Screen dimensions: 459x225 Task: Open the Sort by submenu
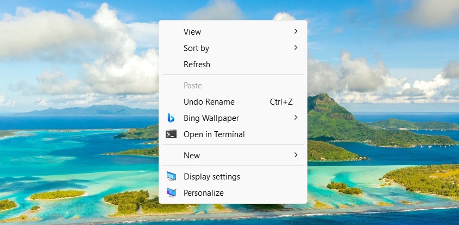[x=232, y=48]
